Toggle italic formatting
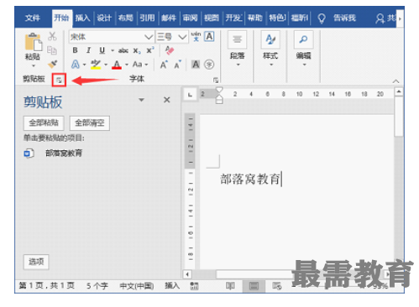The width and height of the screenshot is (419, 307). tap(88, 50)
